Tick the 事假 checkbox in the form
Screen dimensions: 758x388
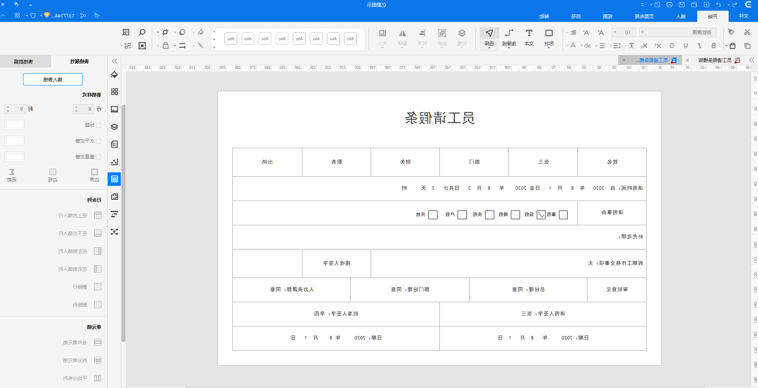[x=563, y=215]
